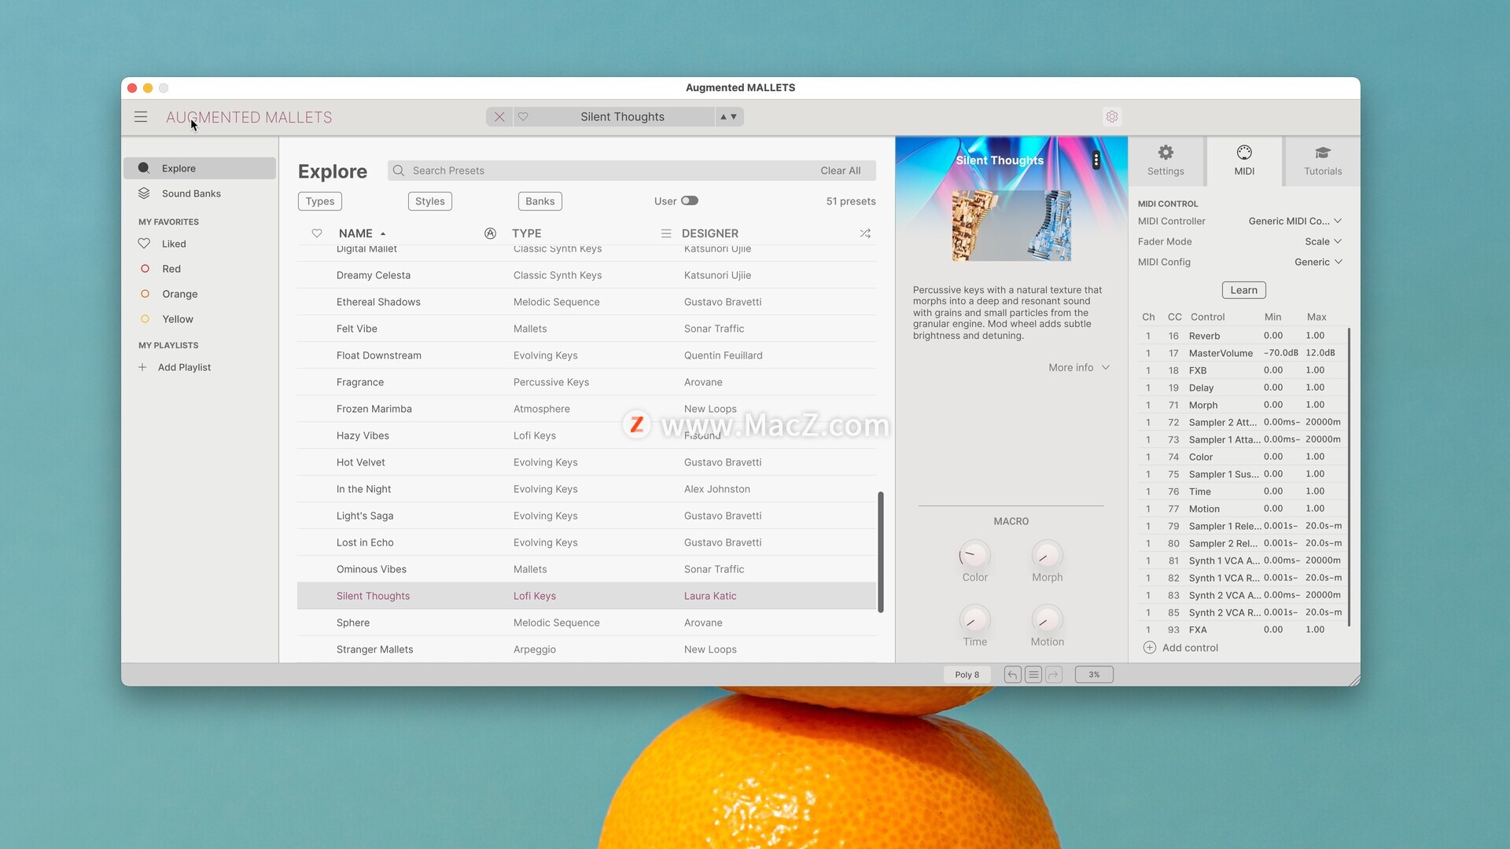
Task: Add a new playlist
Action: [175, 367]
